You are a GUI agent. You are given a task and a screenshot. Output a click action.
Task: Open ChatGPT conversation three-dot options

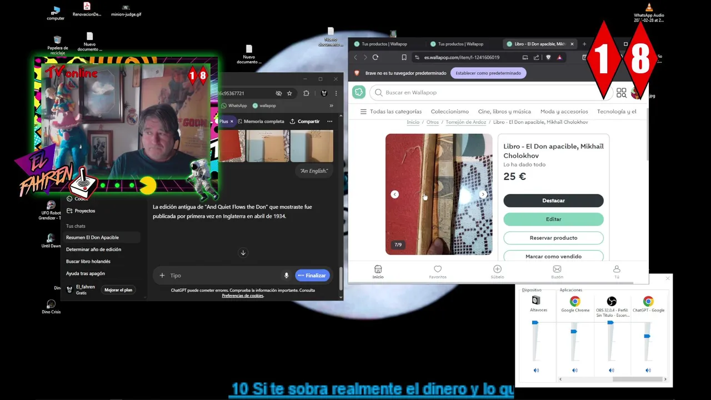[x=329, y=121]
